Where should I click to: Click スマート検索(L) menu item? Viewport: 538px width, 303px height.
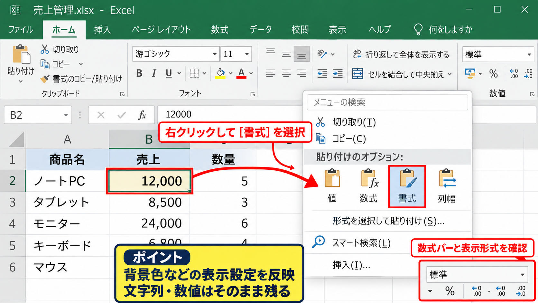point(361,243)
